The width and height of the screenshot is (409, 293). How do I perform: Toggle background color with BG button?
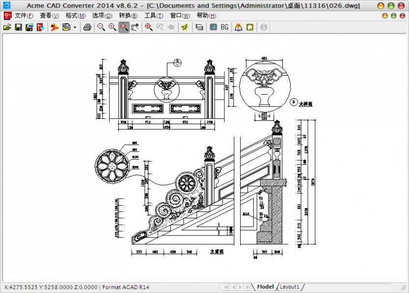point(224,27)
